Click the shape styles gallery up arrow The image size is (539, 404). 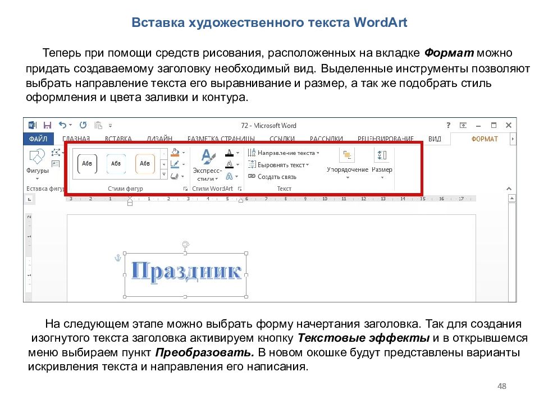(164, 153)
